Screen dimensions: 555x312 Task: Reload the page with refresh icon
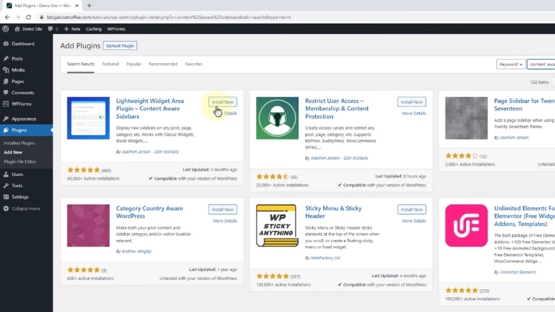pyautogui.click(x=28, y=17)
